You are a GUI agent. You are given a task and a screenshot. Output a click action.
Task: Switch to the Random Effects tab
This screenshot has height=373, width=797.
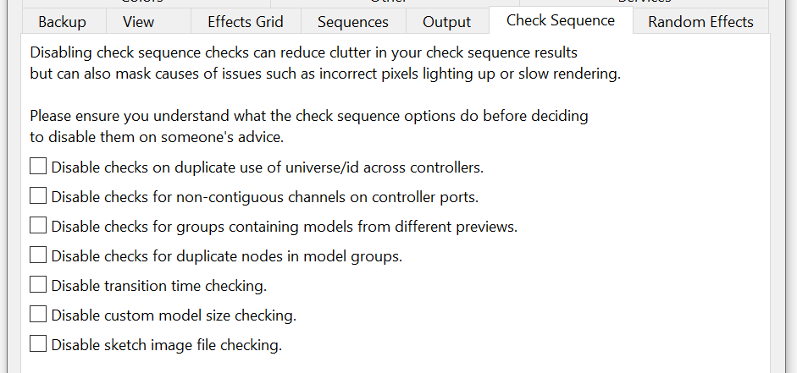[700, 22]
